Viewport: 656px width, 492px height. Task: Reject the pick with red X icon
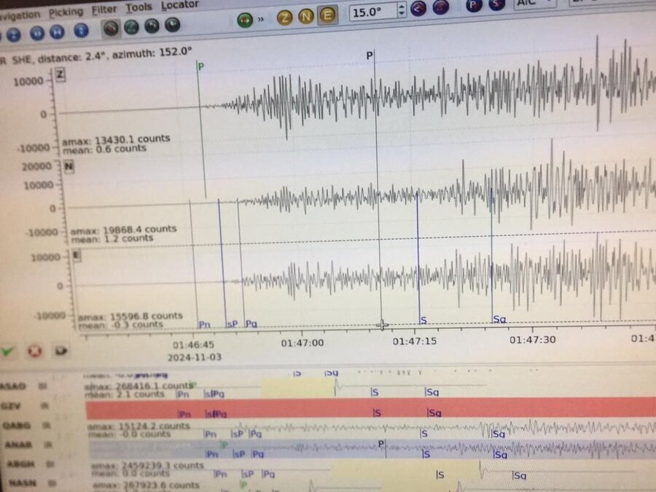[34, 351]
